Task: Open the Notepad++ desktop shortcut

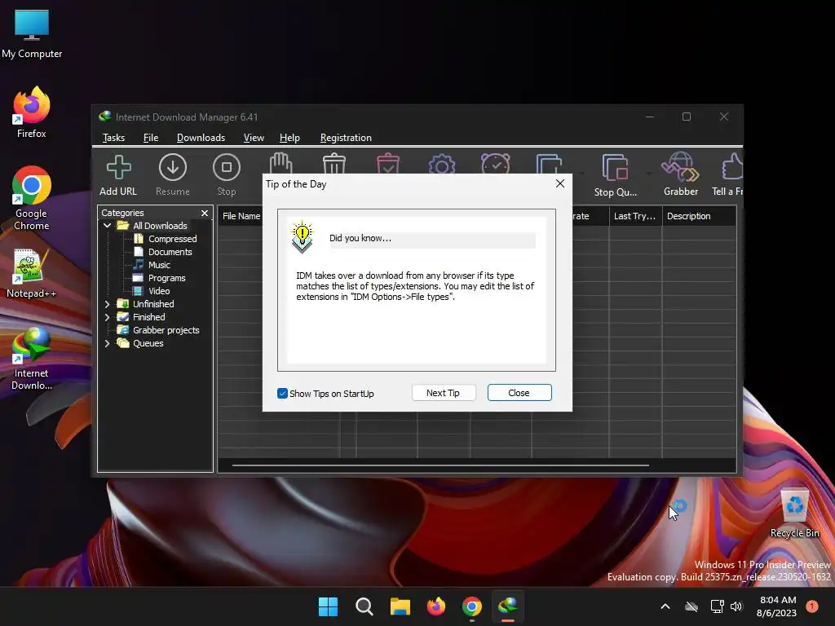Action: (32, 273)
